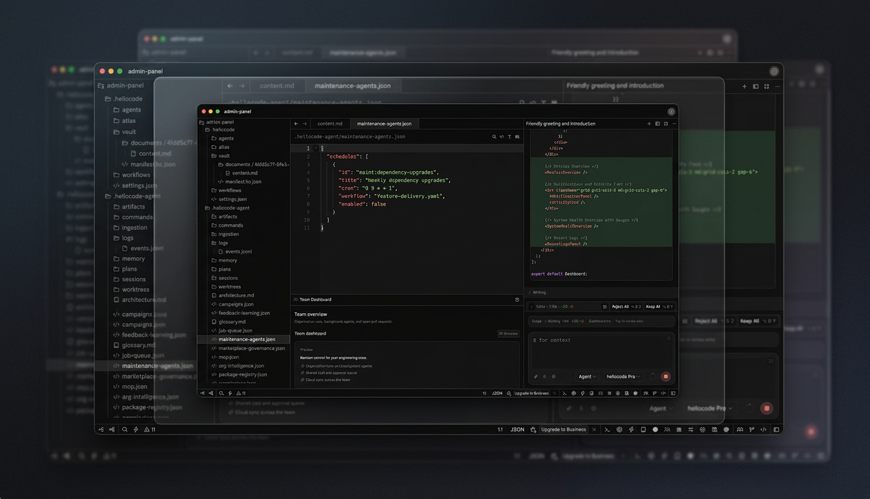The image size is (870, 499).
Task: Go back with the left arrow beside content.md
Action: tap(296, 123)
